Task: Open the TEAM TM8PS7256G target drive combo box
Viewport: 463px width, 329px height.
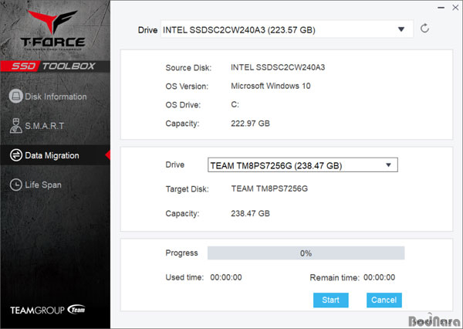Action: pos(302,165)
